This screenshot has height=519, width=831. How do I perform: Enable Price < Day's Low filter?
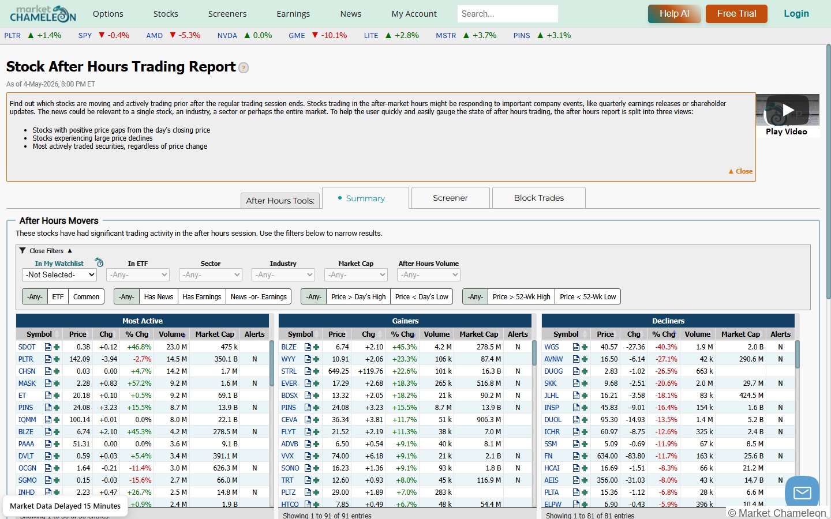tap(421, 297)
